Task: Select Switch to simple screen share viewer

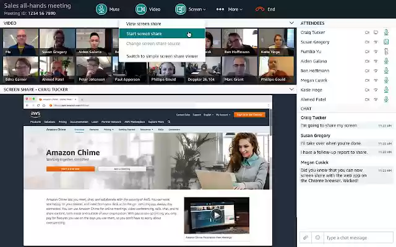Action: [162, 56]
